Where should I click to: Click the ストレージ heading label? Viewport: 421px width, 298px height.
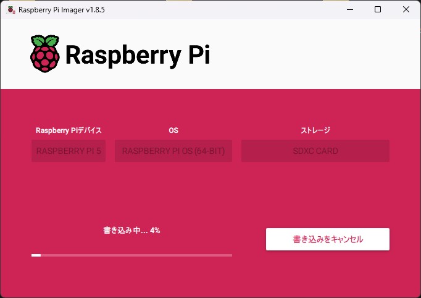[315, 130]
